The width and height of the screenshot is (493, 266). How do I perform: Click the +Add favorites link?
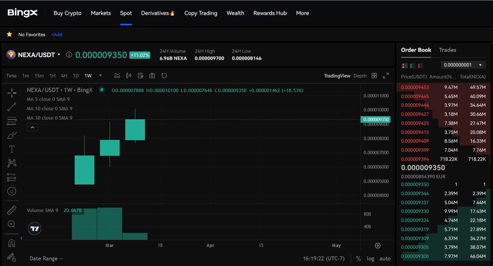coord(57,34)
